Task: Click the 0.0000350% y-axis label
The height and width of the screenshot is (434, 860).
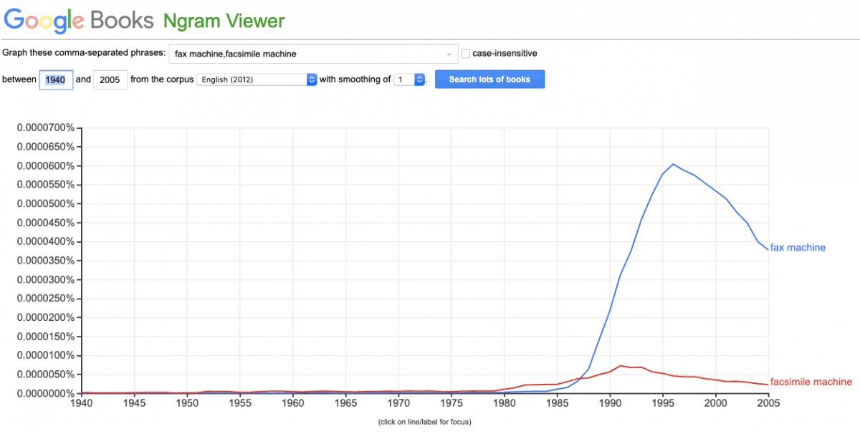Action: (46, 261)
